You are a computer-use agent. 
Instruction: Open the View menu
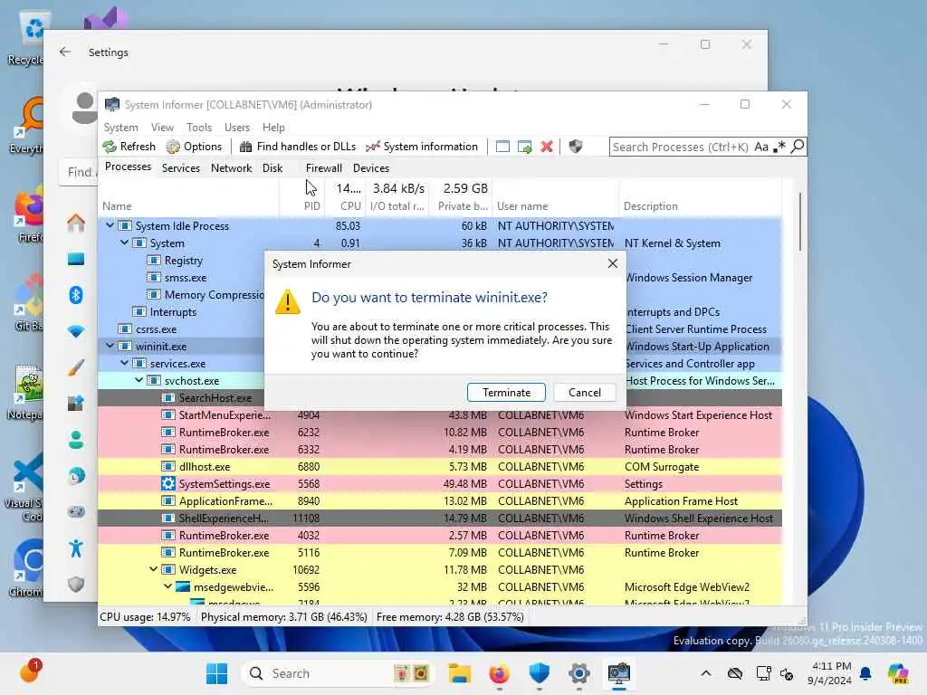coord(162,127)
